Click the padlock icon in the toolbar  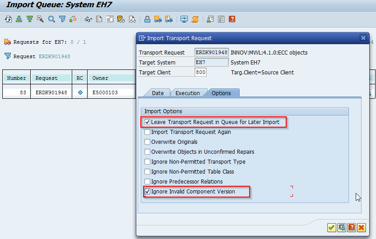pos(147,19)
